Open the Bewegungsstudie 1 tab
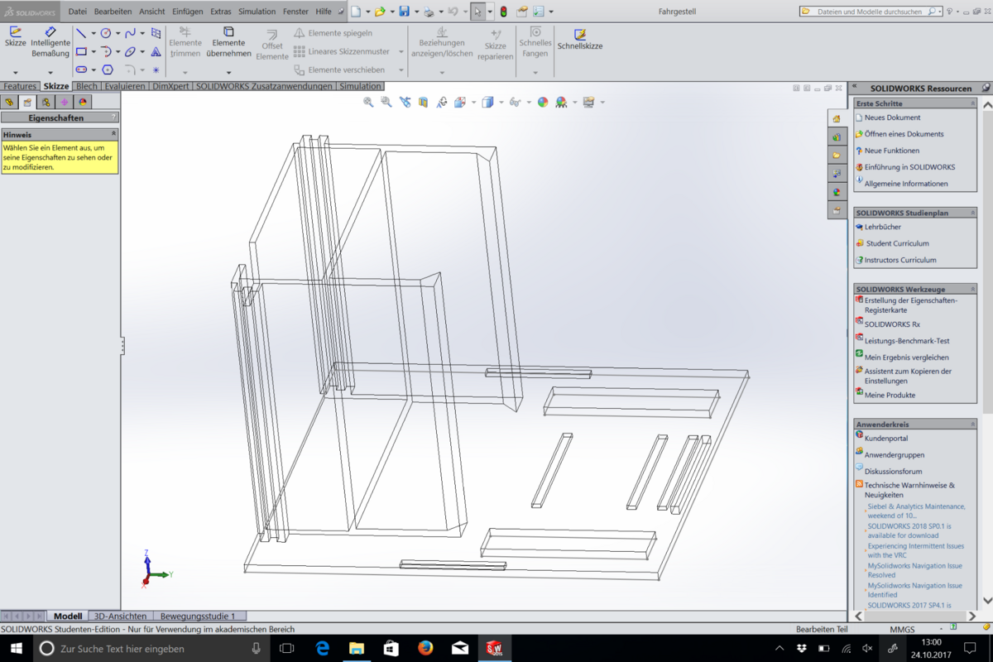 pos(198,616)
